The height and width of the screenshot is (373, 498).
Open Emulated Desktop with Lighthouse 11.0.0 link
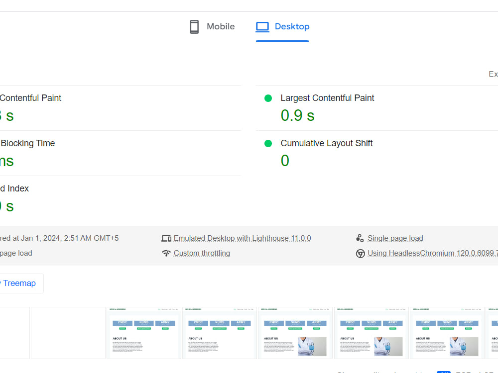[x=242, y=238]
